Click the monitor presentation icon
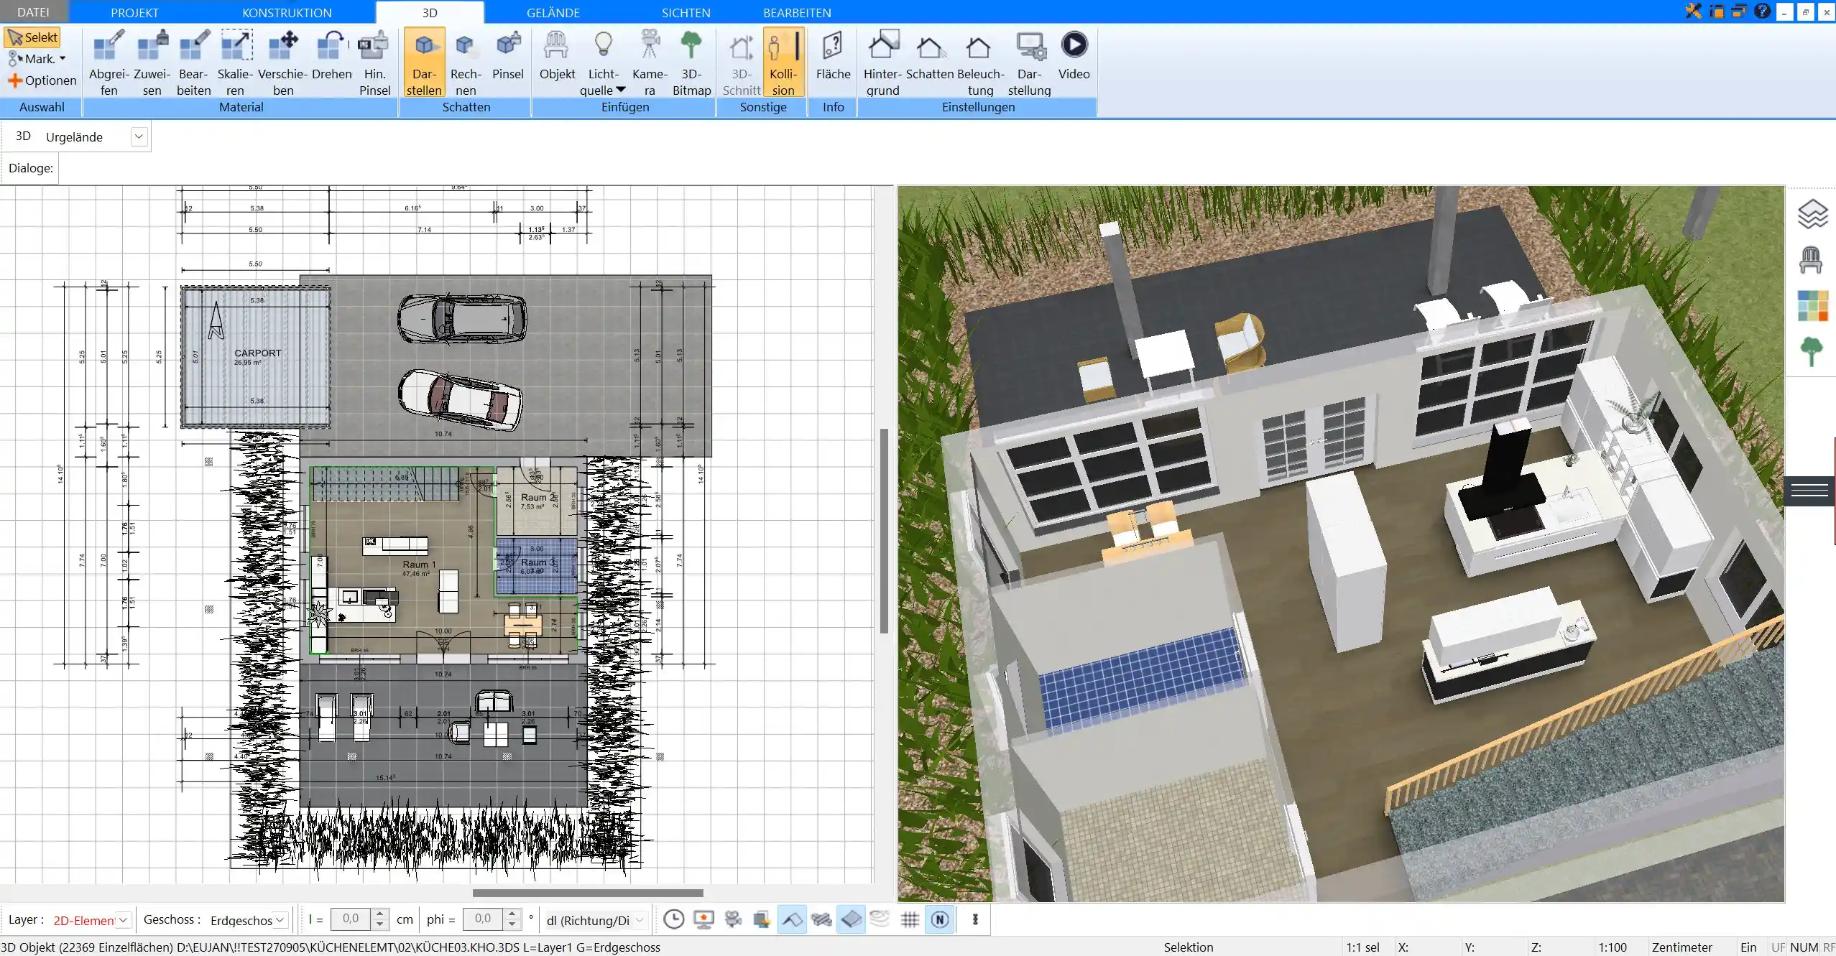 pos(704,919)
